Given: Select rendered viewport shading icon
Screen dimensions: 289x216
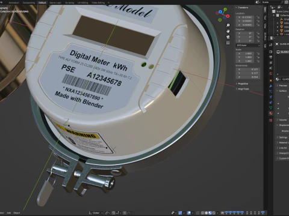Looking at the screenshot, I should 214,213.
